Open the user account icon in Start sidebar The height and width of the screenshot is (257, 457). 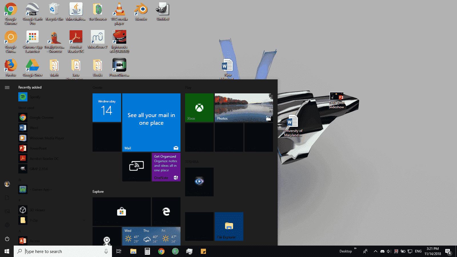pyautogui.click(x=7, y=184)
